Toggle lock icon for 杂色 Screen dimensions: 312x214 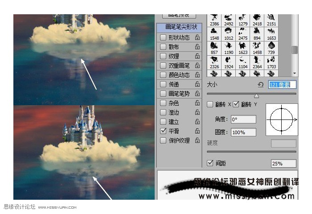197,103
